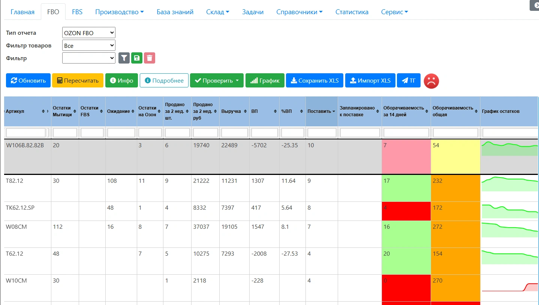539x305 pixels.
Task: Click the red turnover cell for TK62.12.SP
Action: coord(406,211)
